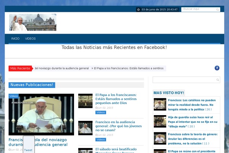The width and height of the screenshot is (229, 153).
Task: Click the clock icon beside the date
Action: 138,10
